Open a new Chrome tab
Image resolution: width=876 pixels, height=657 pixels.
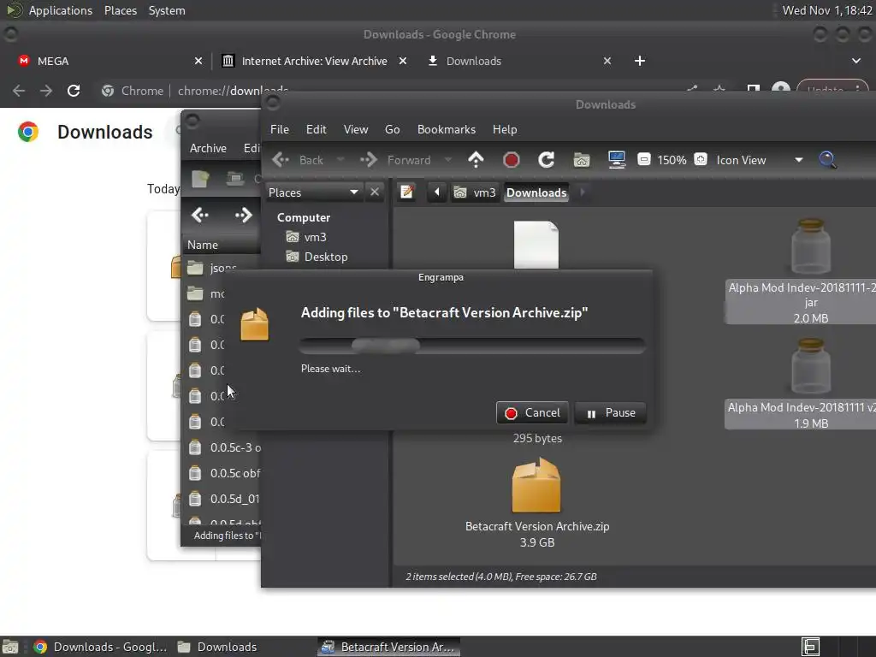(x=640, y=61)
